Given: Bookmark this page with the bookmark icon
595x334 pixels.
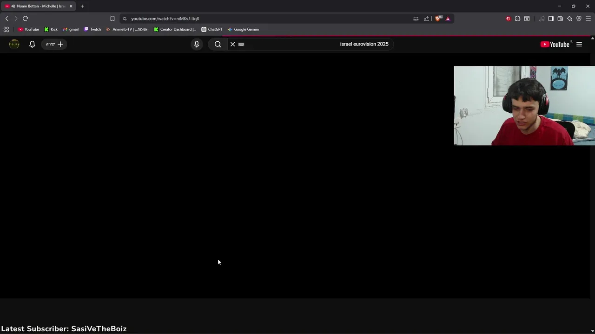Looking at the screenshot, I should tap(112, 19).
